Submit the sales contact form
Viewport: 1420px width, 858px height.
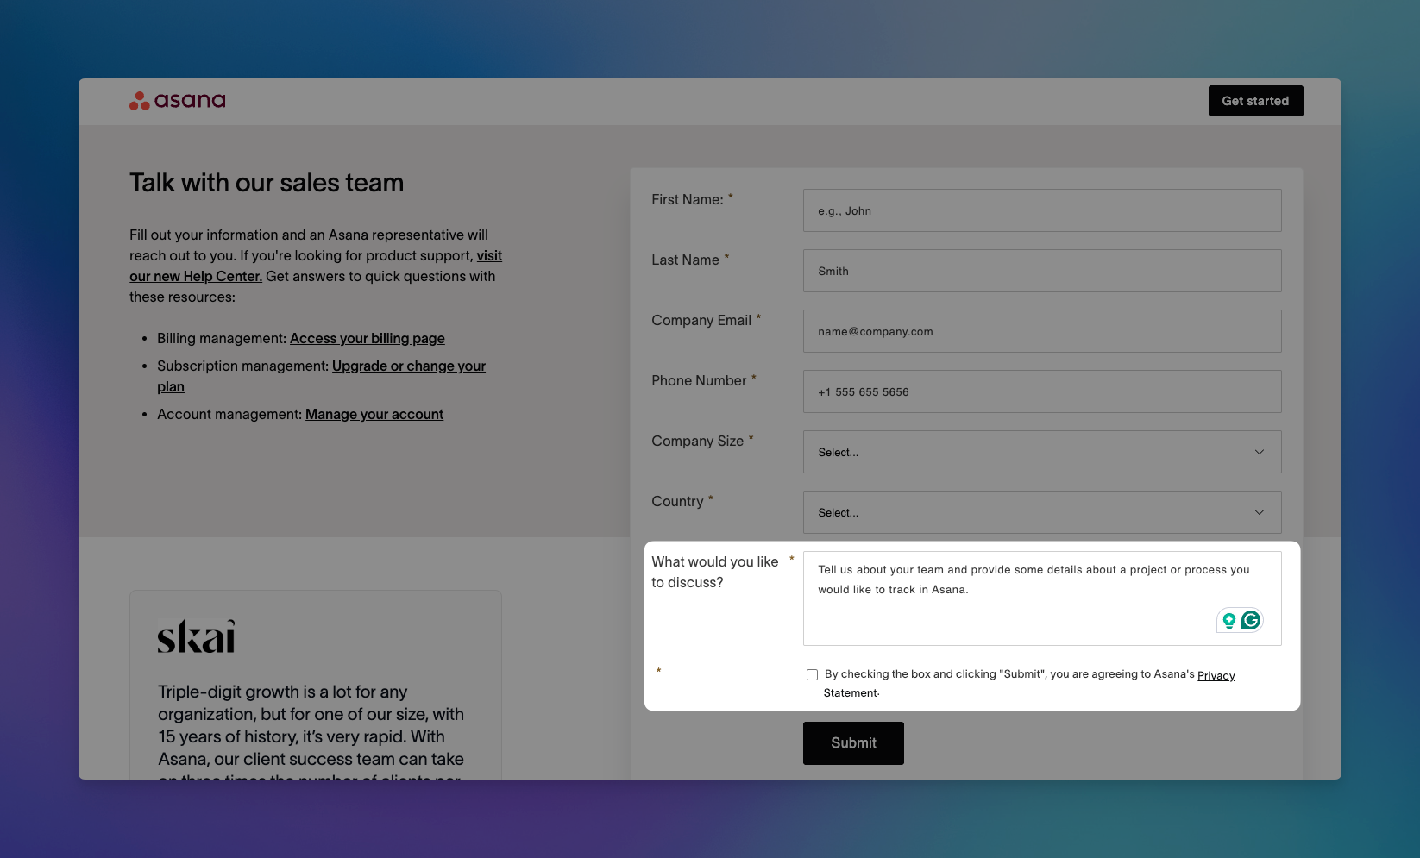(x=852, y=743)
